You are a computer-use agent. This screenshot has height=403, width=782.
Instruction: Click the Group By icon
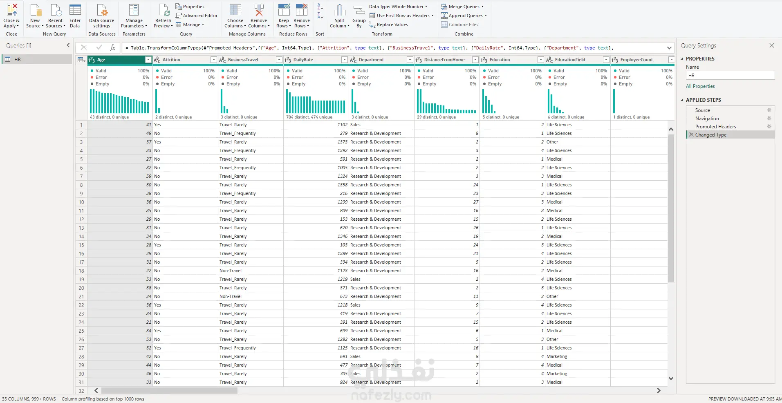tap(359, 10)
